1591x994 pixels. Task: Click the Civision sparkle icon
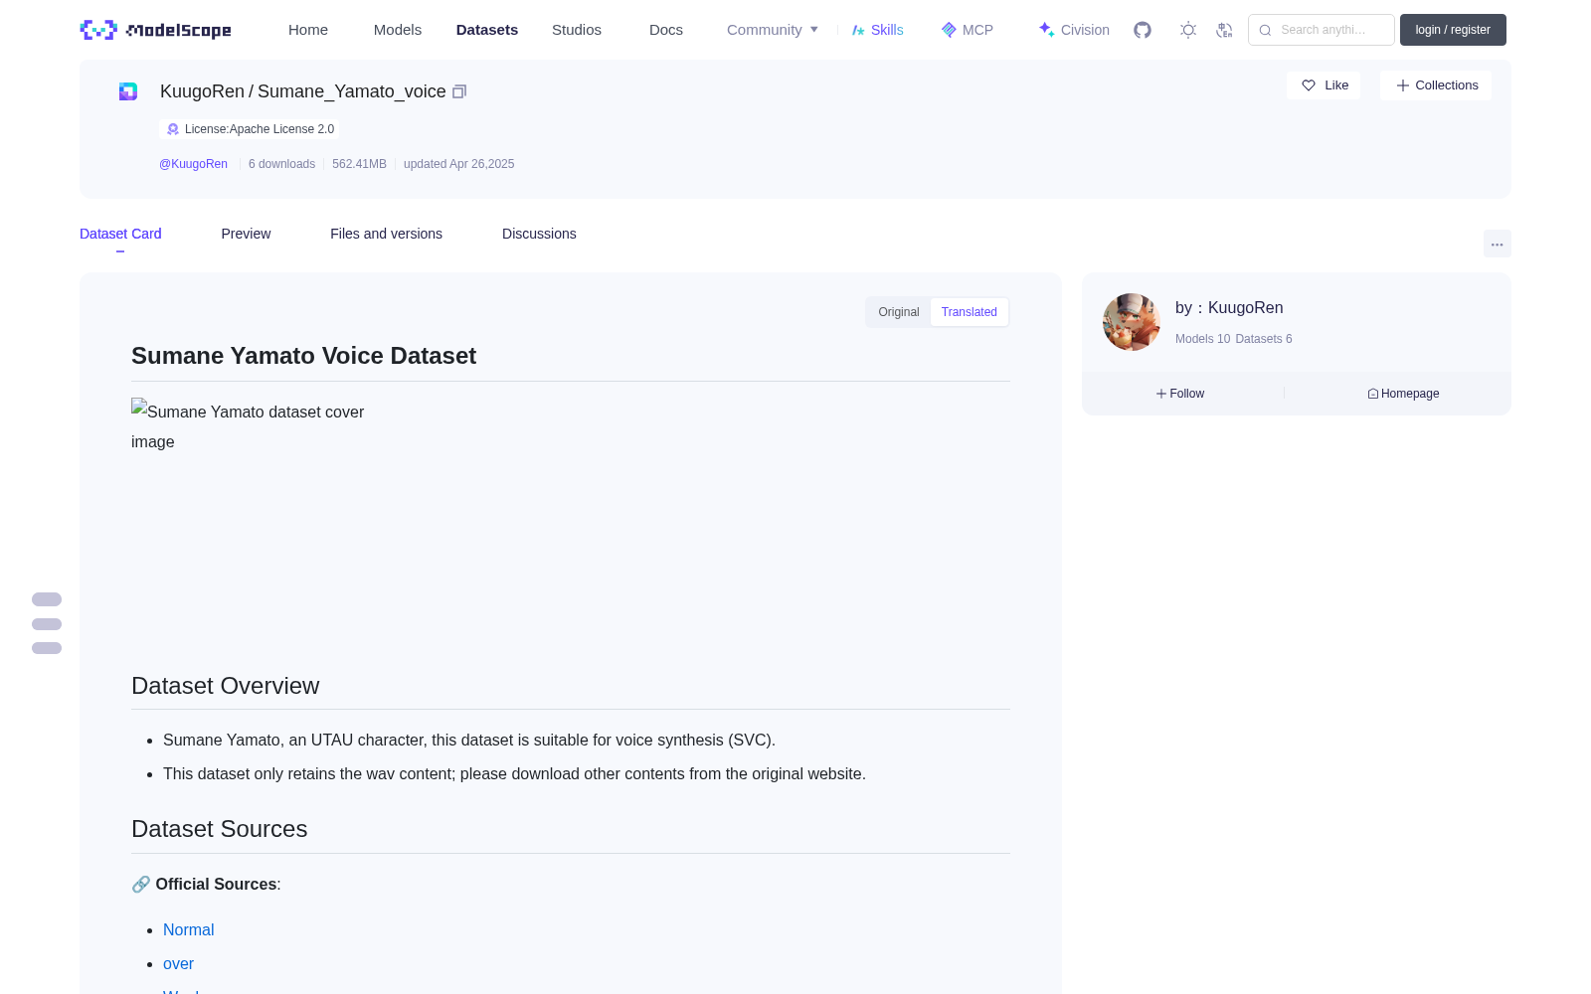pyautogui.click(x=1046, y=30)
